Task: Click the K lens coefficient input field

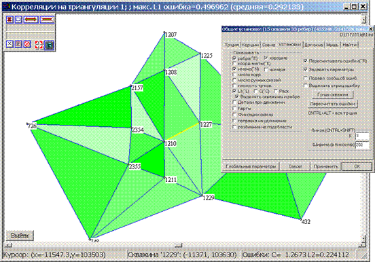Action: coord(362,136)
